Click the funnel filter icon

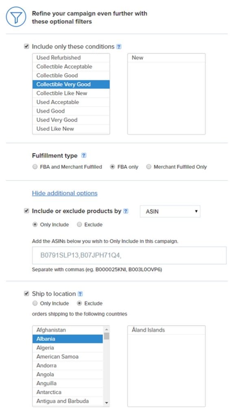16,17
